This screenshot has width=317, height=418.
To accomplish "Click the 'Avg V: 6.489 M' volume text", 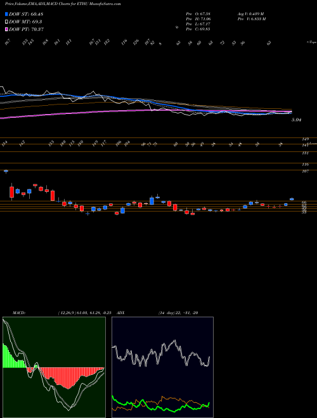I will (250, 14).
